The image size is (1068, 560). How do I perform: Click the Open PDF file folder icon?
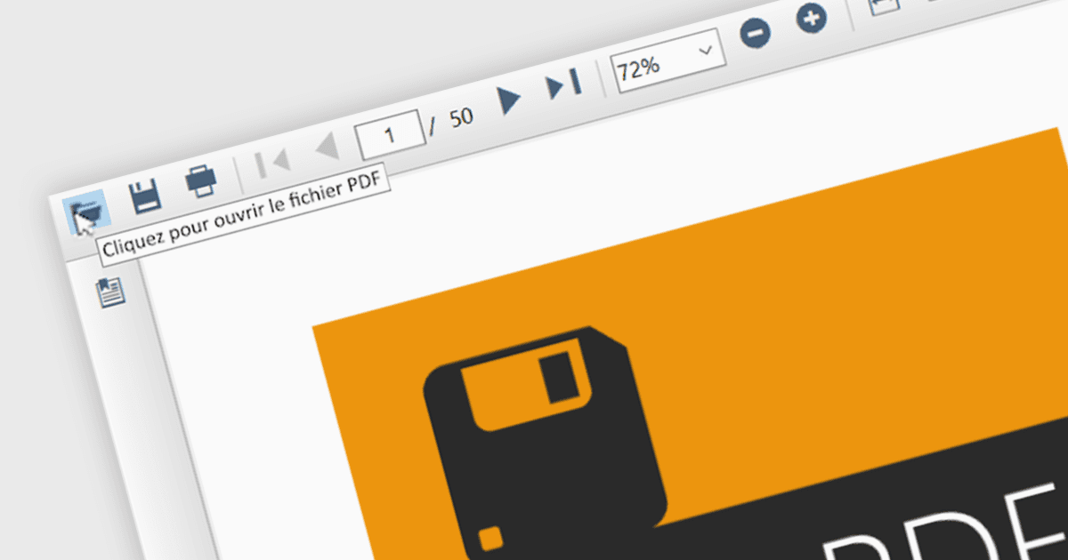pyautogui.click(x=85, y=212)
